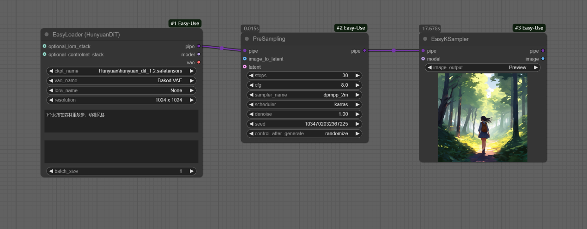Click the red vae output socket
Viewport: 587px width, 229px height.
199,62
